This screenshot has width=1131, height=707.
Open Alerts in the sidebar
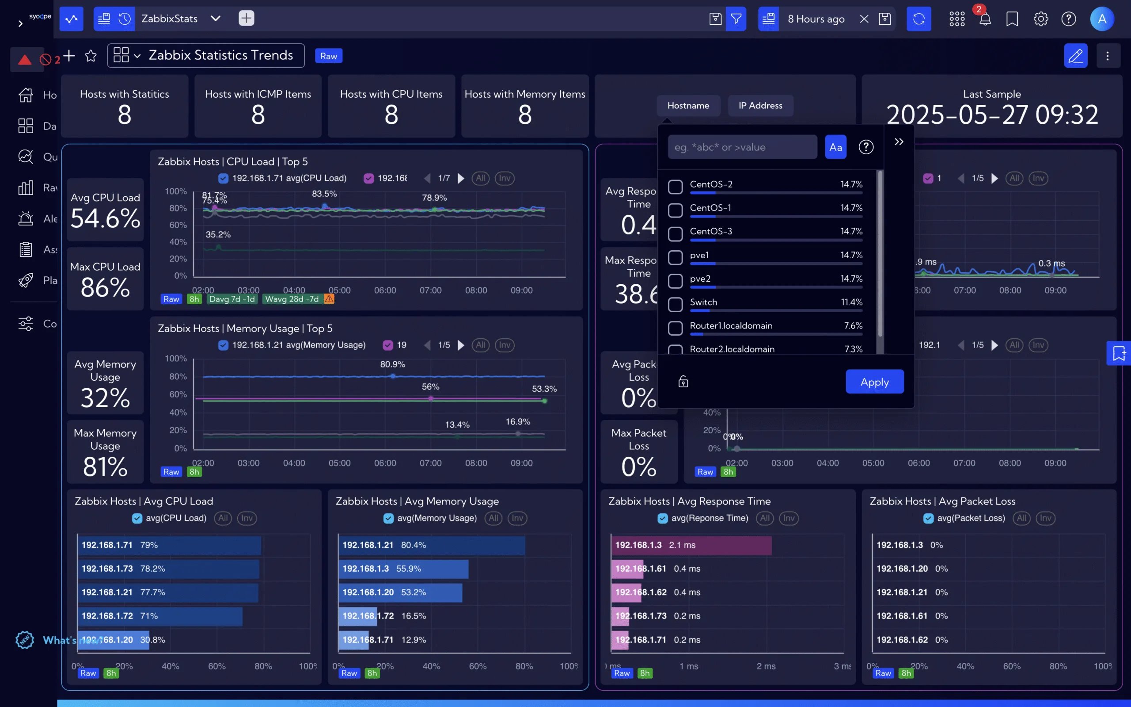coord(38,218)
